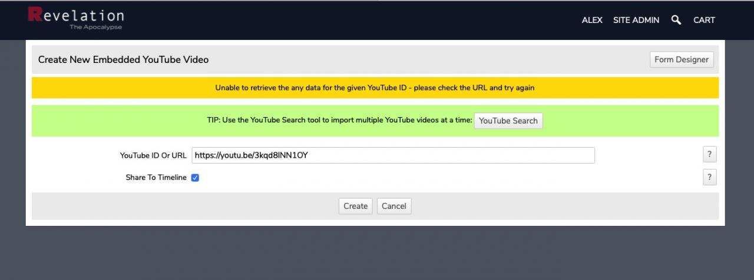The height and width of the screenshot is (280, 754).
Task: Open help for YouTube ID Or URL
Action: pyautogui.click(x=709, y=155)
